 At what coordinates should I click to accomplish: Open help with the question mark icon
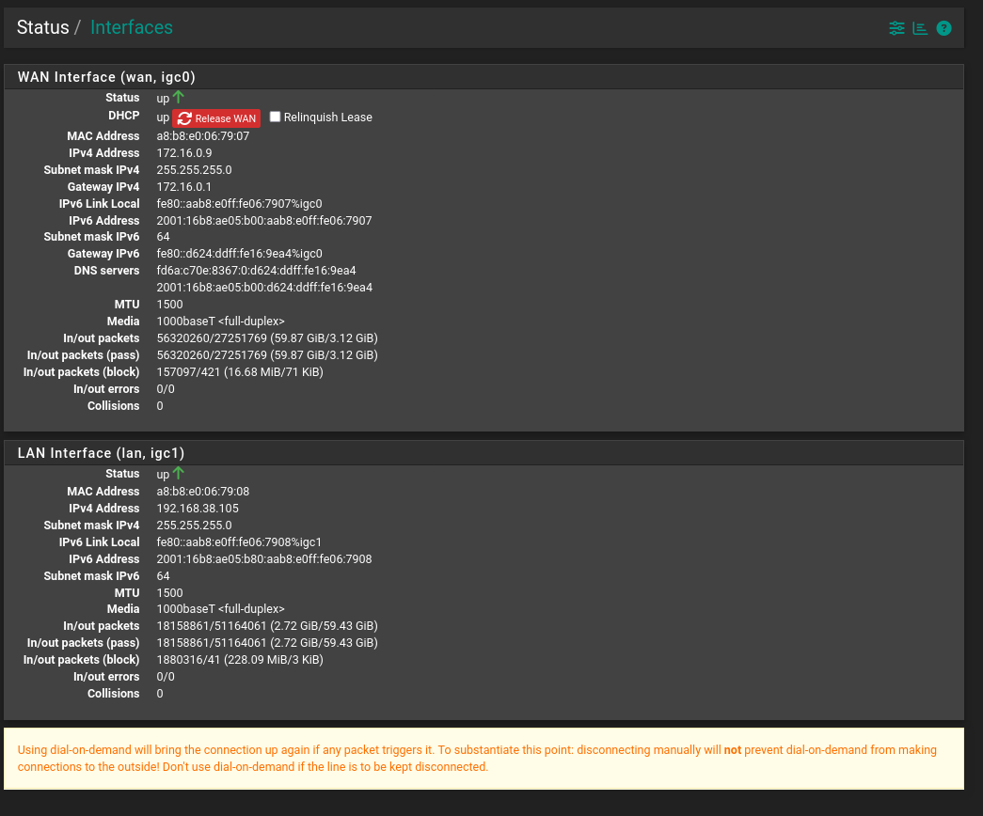coord(943,28)
